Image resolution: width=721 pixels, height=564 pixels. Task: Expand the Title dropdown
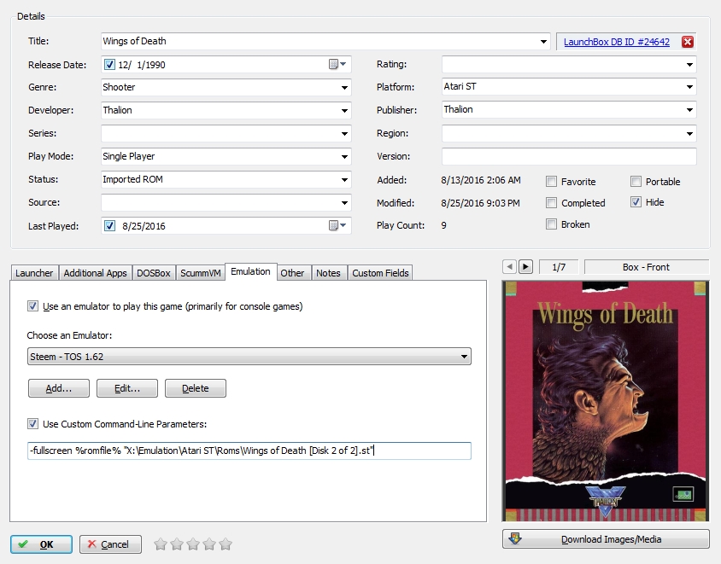point(543,41)
